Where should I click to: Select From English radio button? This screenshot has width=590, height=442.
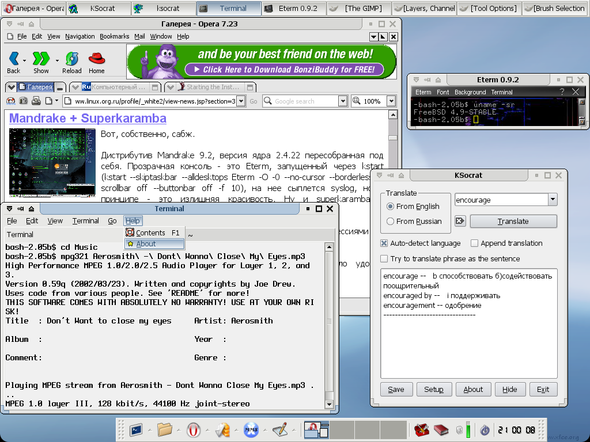click(x=390, y=207)
